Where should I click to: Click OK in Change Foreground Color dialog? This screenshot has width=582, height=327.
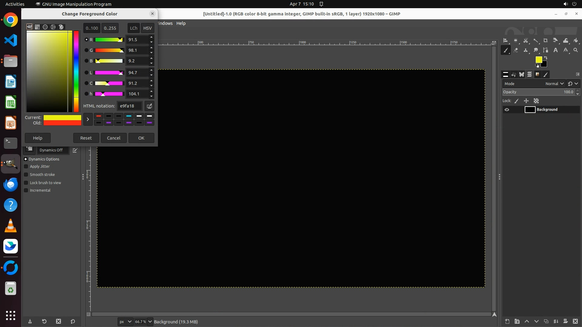click(x=141, y=138)
